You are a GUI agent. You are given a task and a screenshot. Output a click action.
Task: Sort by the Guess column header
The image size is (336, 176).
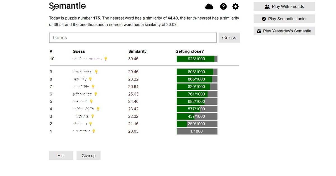coord(79,51)
